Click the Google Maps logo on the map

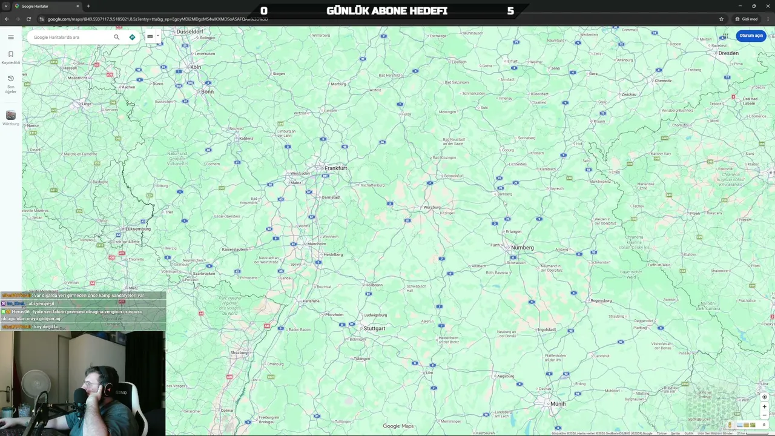pyautogui.click(x=398, y=426)
